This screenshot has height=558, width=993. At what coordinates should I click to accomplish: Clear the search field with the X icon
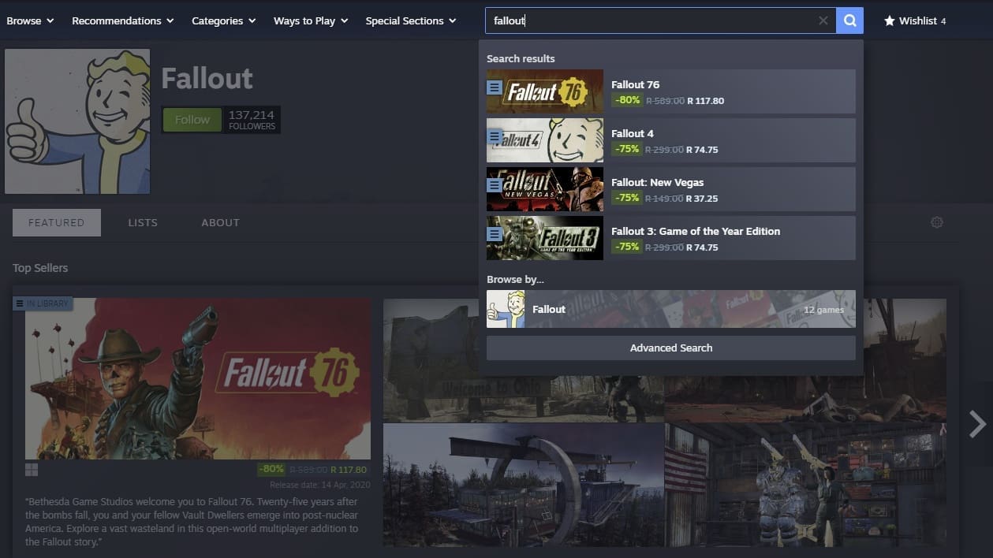pos(823,20)
